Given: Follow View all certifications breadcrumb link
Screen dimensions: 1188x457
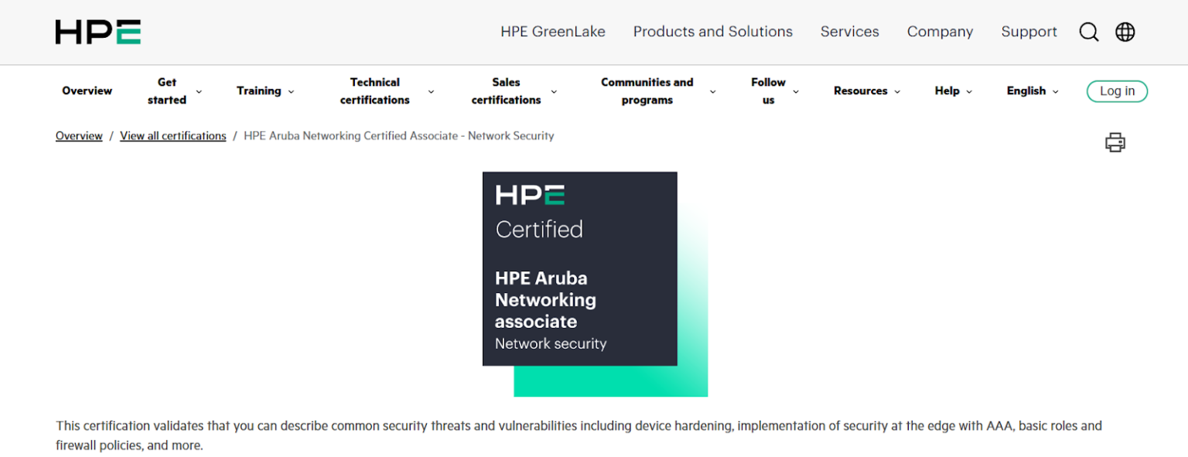Looking at the screenshot, I should point(173,136).
